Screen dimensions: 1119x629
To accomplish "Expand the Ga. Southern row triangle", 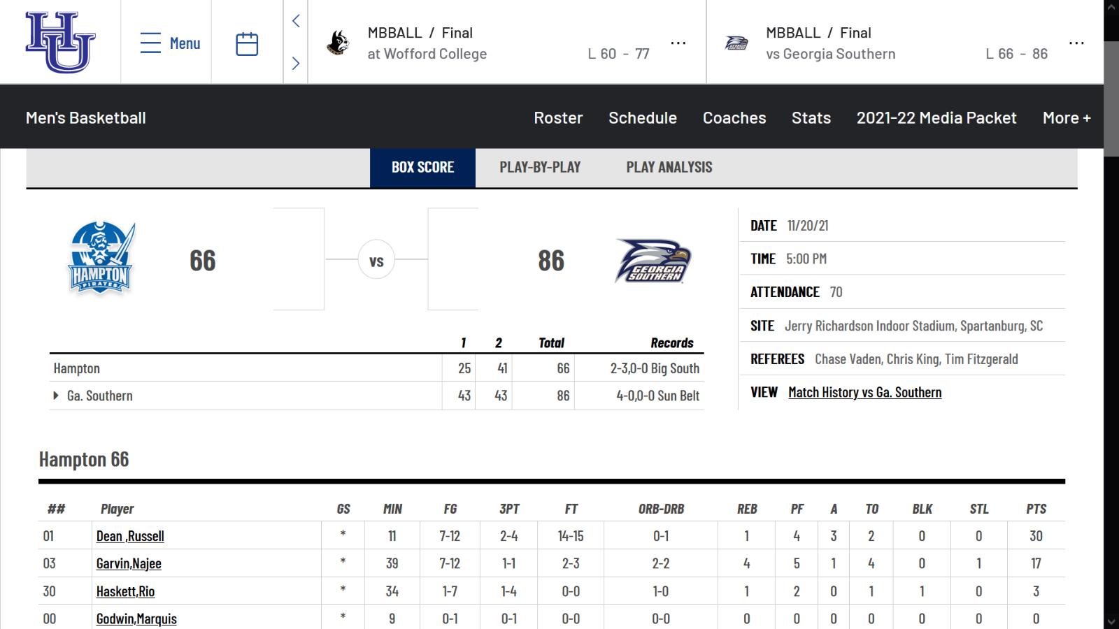I will tap(56, 396).
